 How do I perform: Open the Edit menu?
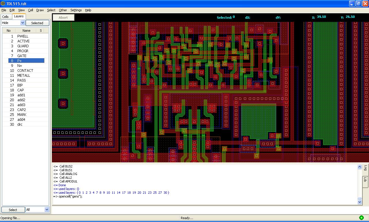(12, 10)
